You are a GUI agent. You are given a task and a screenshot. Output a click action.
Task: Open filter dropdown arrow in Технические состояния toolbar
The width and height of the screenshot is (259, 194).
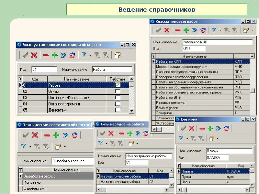pos(30,146)
